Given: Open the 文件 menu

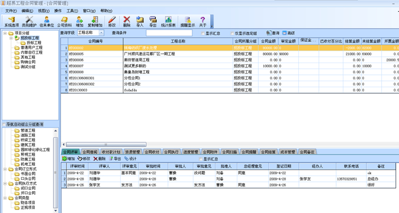Looking at the screenshot, I should click(11, 11).
